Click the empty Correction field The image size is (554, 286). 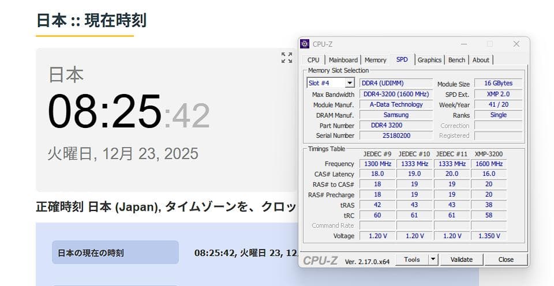pyautogui.click(x=498, y=125)
